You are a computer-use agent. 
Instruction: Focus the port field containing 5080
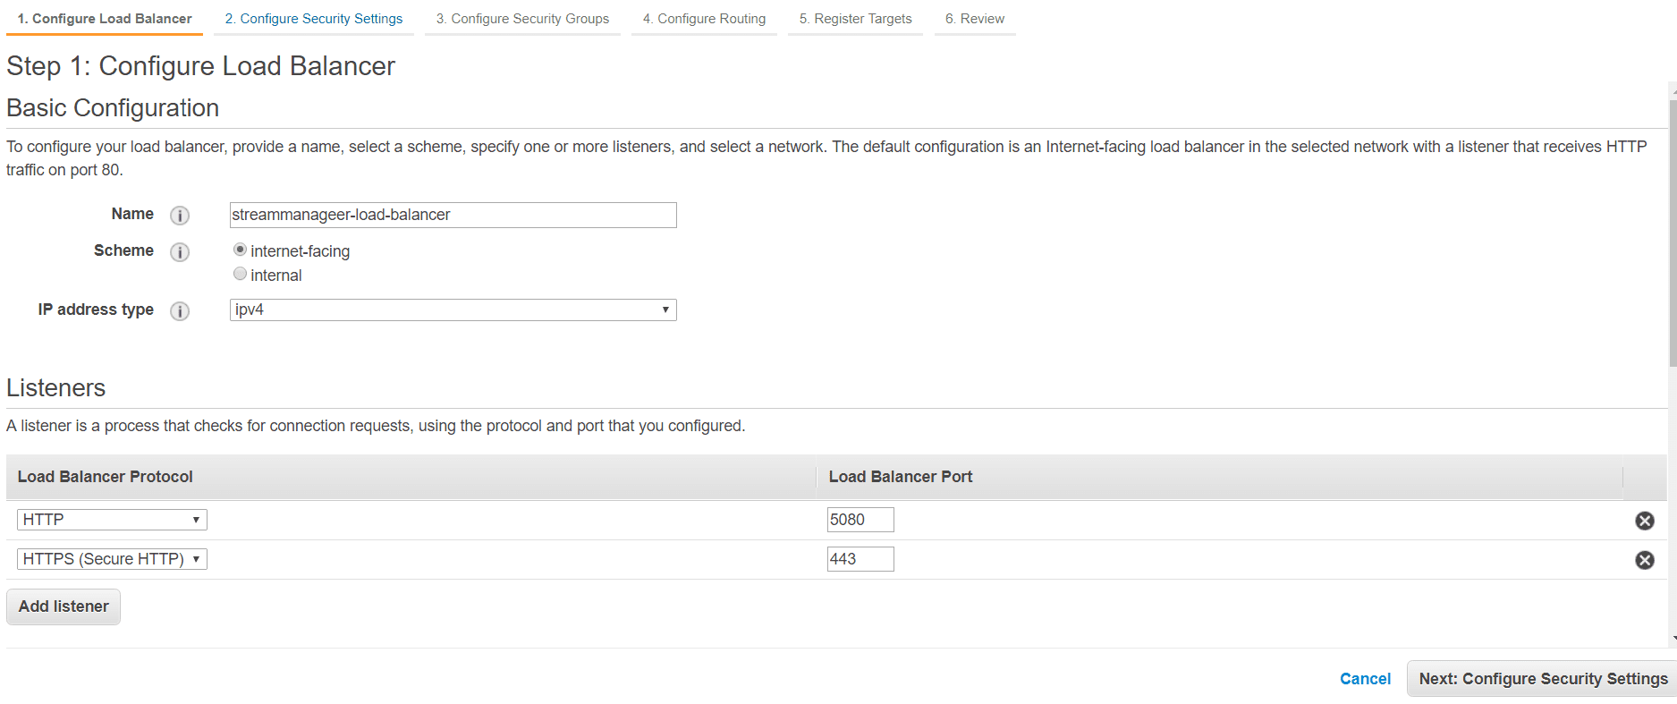coord(860,520)
